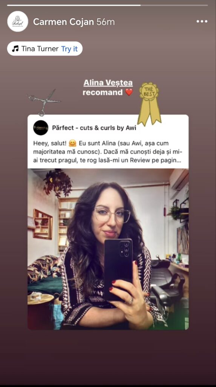Click the Carmen Cojan name

(x=63, y=22)
